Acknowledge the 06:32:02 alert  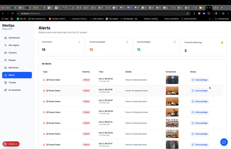point(200,134)
